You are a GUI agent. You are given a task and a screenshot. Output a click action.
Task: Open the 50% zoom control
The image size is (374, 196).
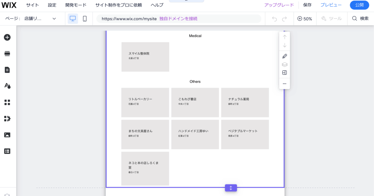[305, 19]
